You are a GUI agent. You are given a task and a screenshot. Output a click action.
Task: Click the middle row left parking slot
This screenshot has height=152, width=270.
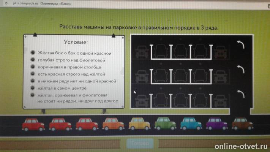pos(161,76)
